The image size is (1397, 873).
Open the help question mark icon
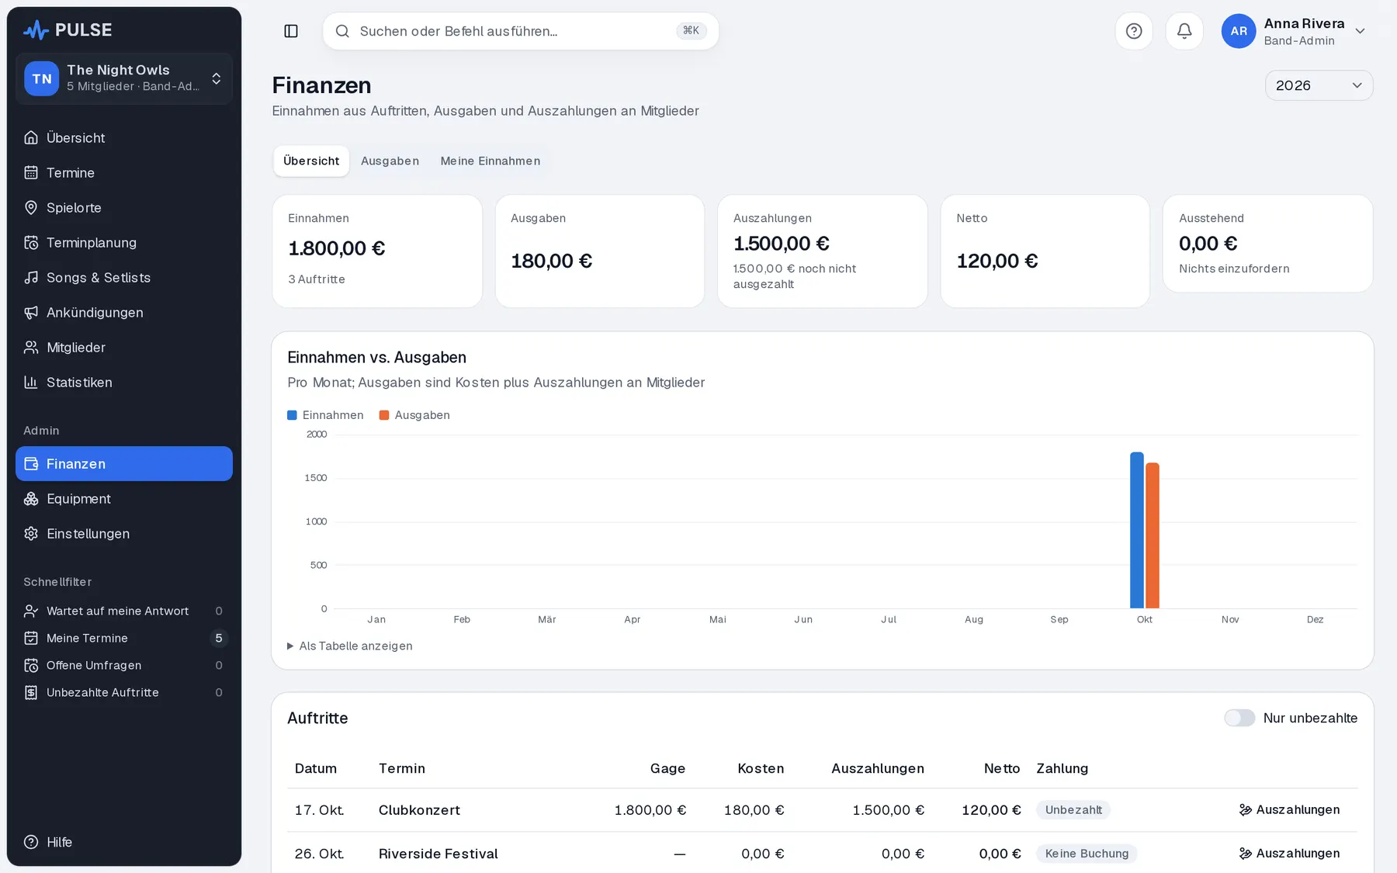pos(1134,31)
